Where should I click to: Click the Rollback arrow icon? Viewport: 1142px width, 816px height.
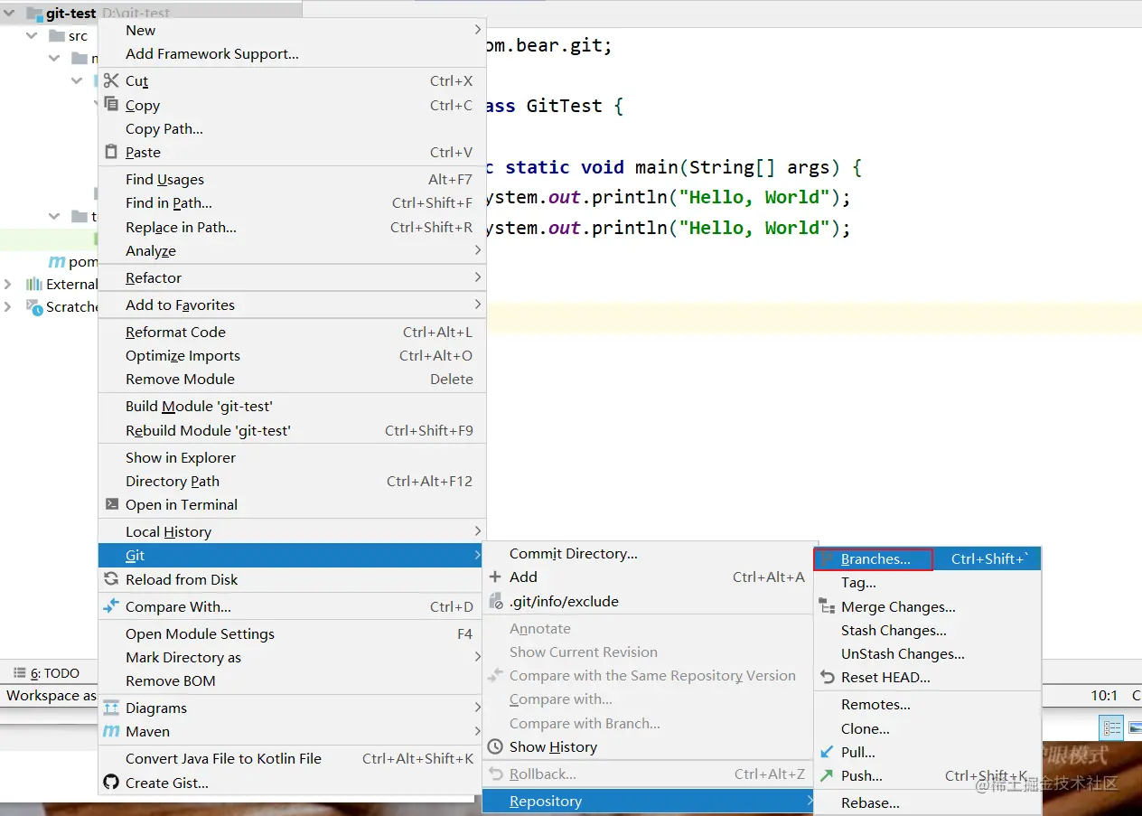(x=495, y=774)
